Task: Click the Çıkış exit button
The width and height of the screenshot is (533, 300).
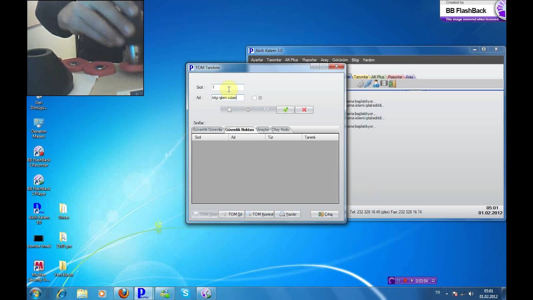Action: [325, 214]
